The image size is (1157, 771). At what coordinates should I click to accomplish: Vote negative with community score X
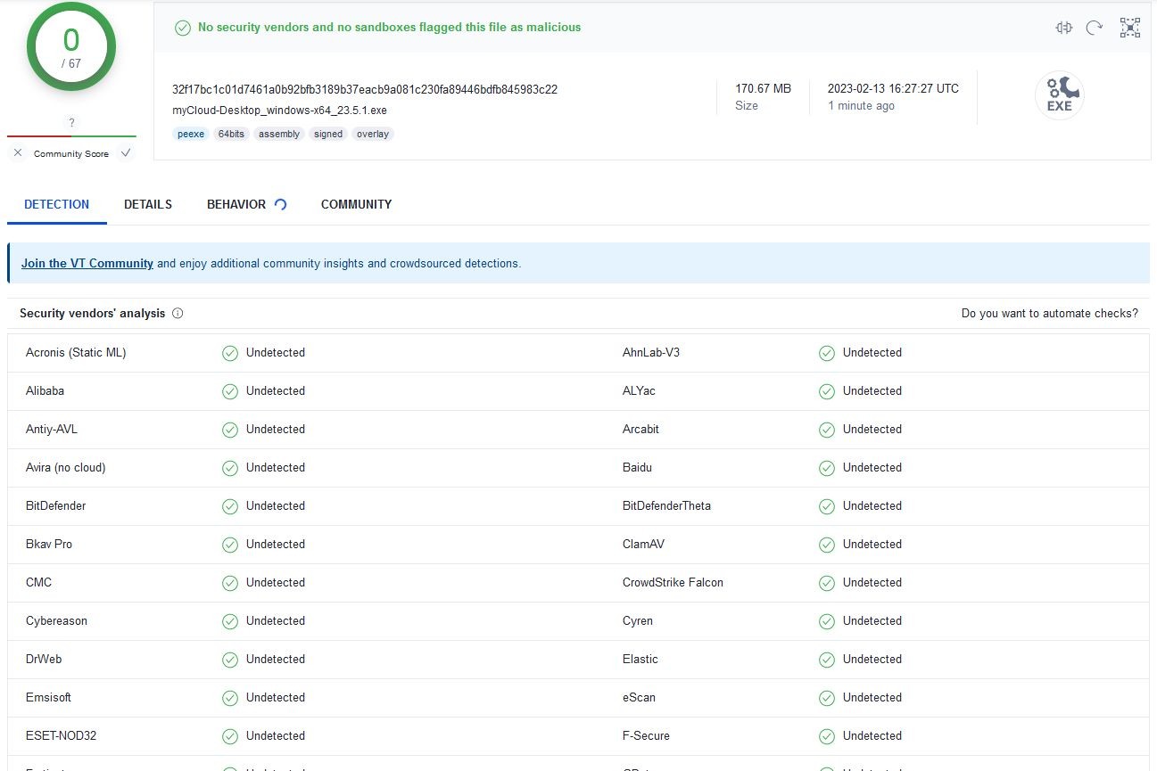[18, 153]
